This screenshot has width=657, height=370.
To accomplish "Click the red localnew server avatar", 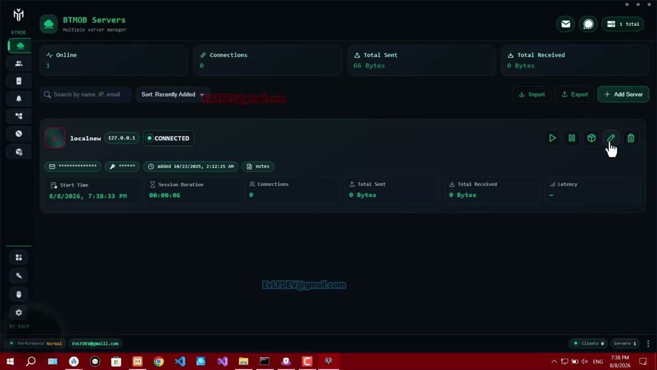I will click(55, 138).
